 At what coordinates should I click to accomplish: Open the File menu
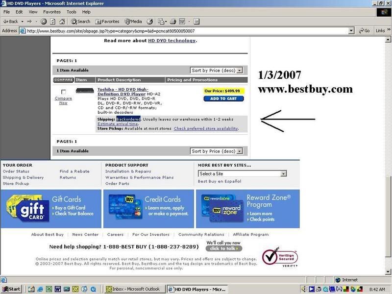6,12
